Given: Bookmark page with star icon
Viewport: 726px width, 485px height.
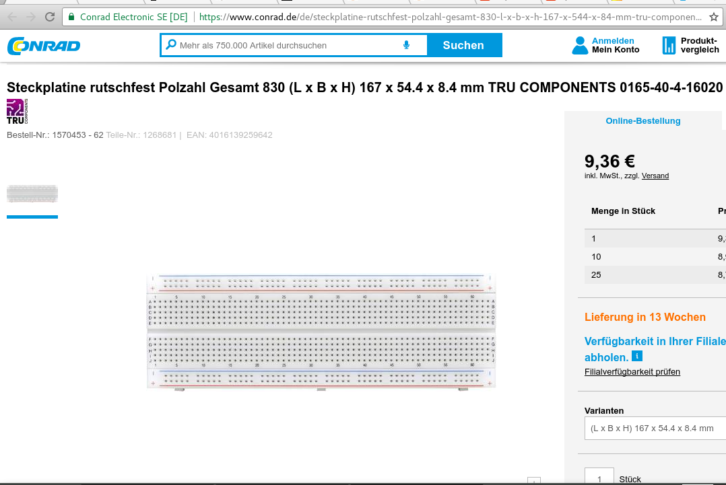Looking at the screenshot, I should coord(713,17).
